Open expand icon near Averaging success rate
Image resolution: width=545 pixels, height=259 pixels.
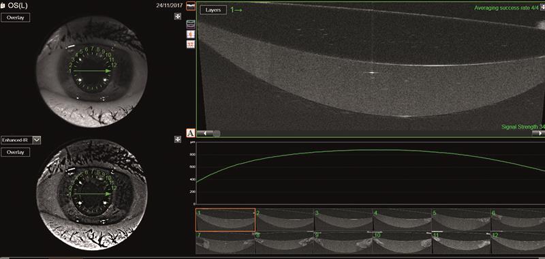(542, 7)
